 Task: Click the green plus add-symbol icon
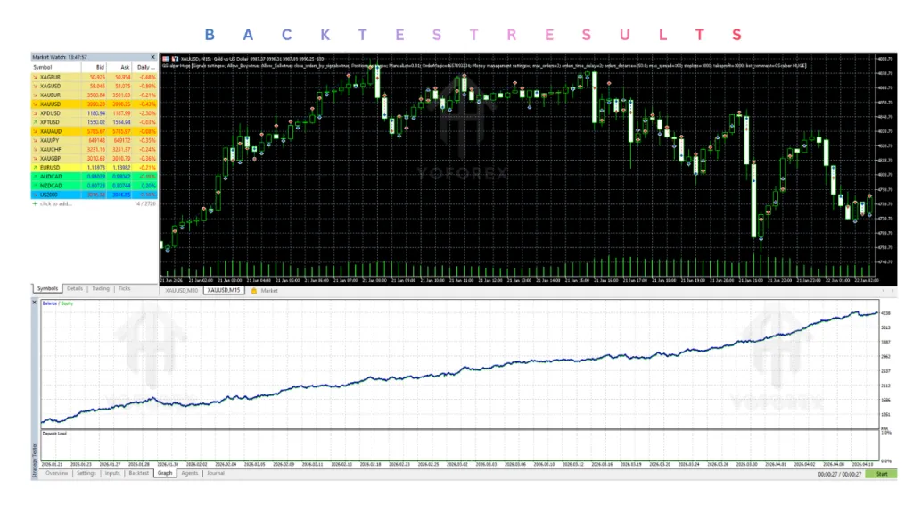(x=35, y=204)
